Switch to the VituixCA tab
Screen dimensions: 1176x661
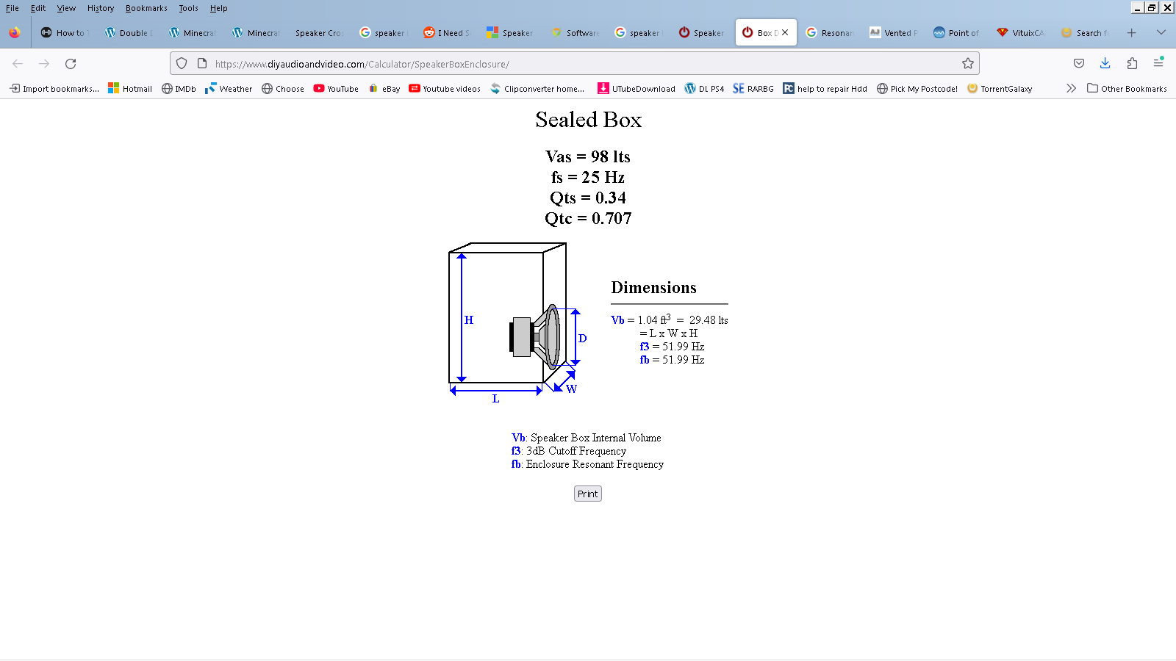click(1020, 32)
